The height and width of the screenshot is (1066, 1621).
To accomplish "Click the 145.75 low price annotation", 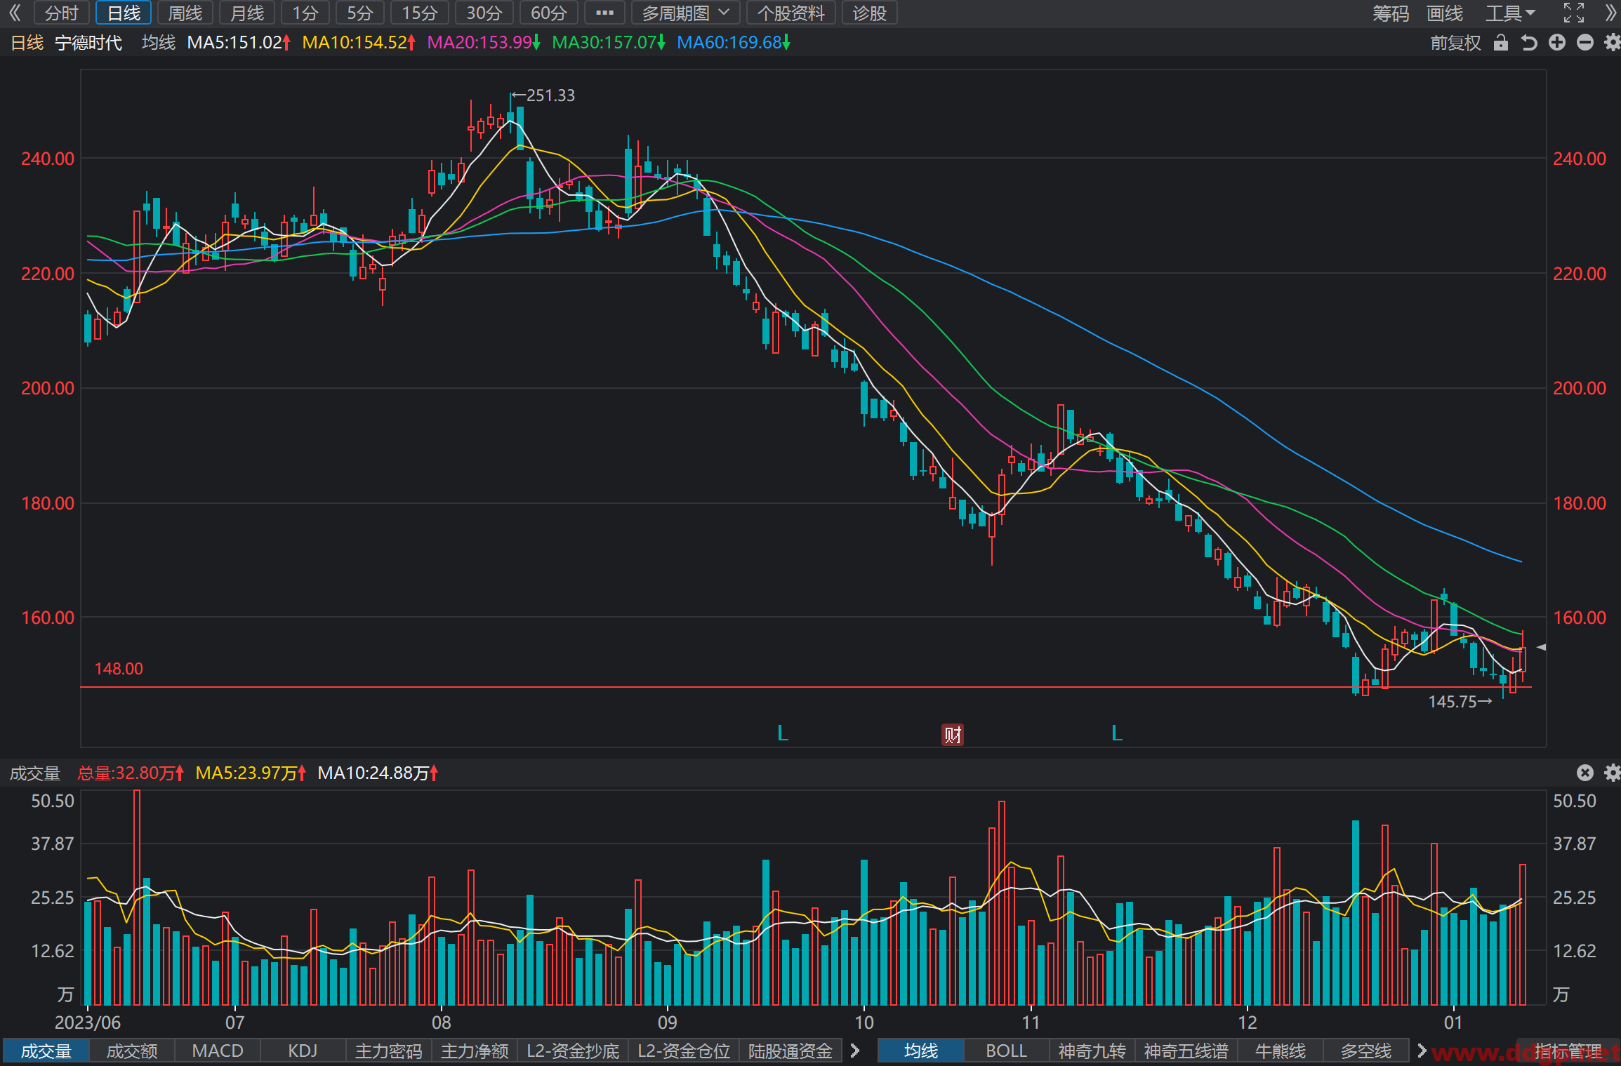I will coord(1460,702).
